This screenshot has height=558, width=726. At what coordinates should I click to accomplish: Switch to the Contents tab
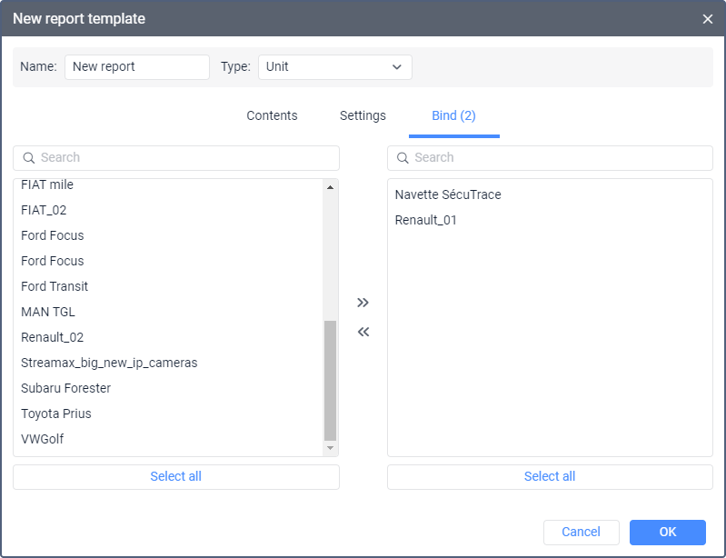pyautogui.click(x=272, y=115)
